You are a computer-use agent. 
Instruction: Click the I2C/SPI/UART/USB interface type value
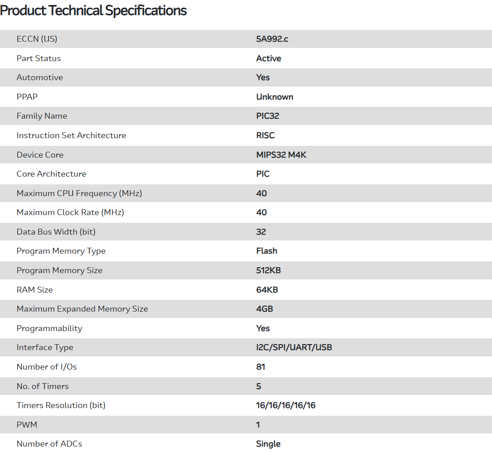(x=294, y=347)
